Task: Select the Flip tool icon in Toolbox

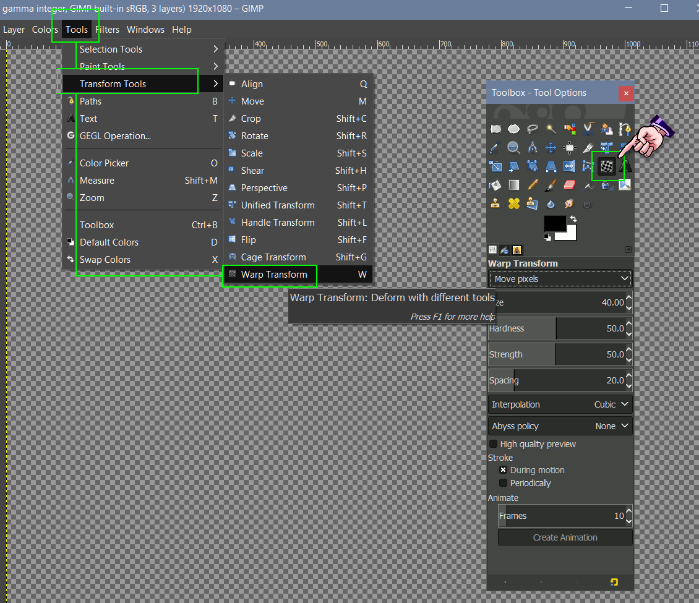Action: click(x=569, y=166)
